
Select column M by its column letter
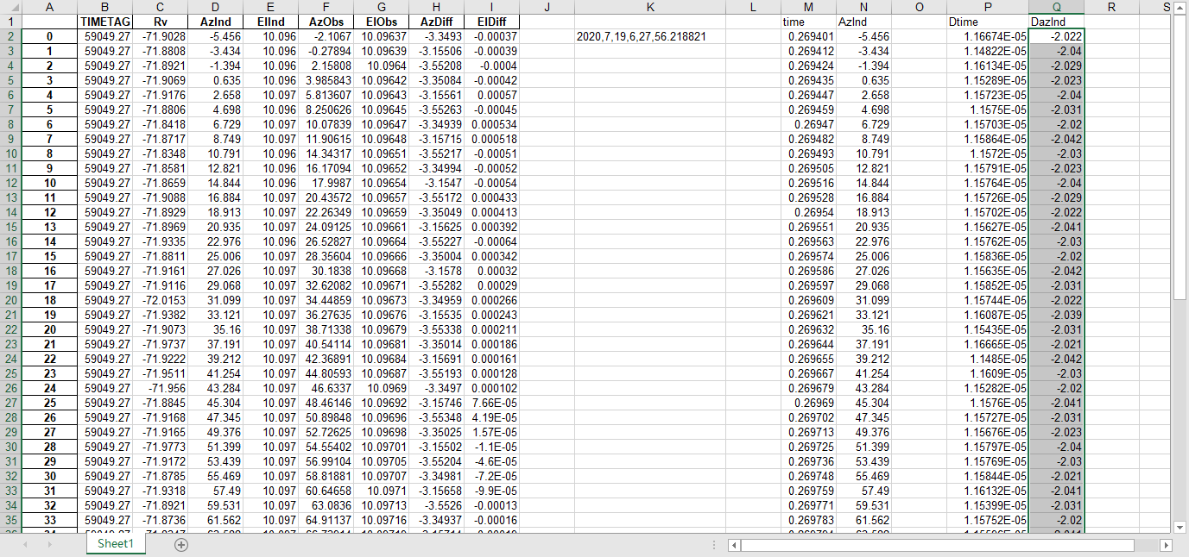click(807, 7)
